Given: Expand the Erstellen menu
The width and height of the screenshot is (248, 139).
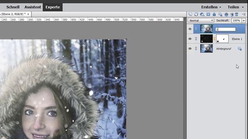Looking at the screenshot, I should click(x=211, y=7).
